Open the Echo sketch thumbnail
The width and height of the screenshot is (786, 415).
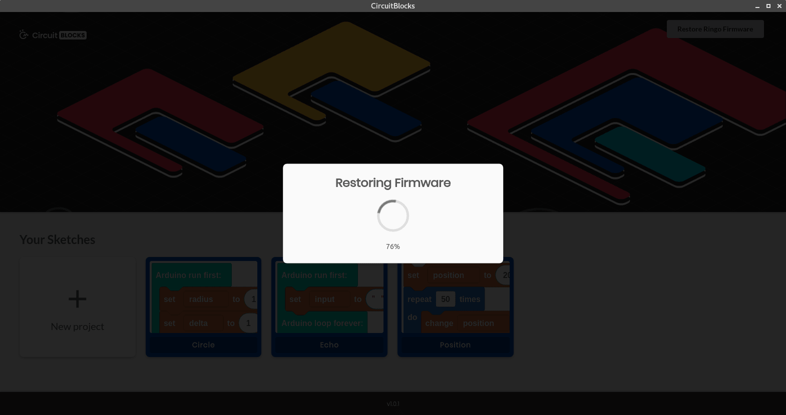click(329, 297)
